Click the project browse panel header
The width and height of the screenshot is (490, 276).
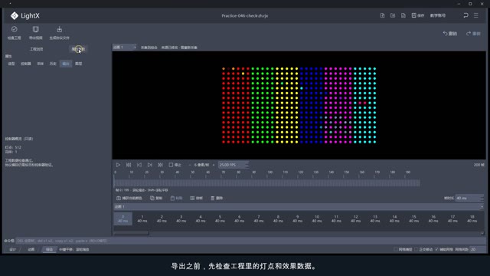[x=36, y=49]
